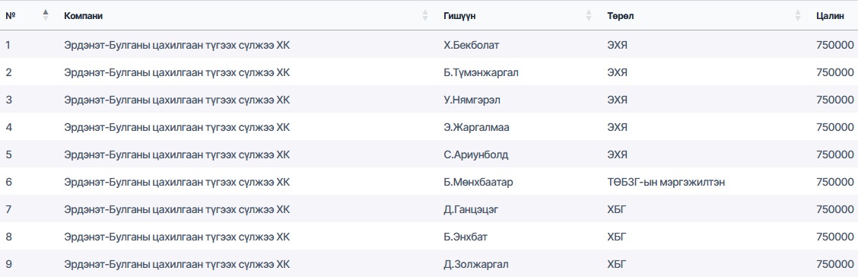Click ТӨБЗГ-ын мэргэжилтэн type cell
The width and height of the screenshot is (858, 277).
(666, 182)
